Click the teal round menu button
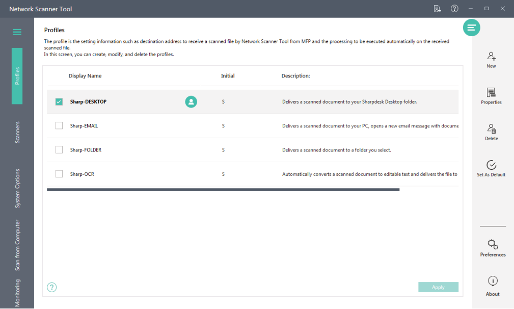Screen dimensions: 514x309 471,28
